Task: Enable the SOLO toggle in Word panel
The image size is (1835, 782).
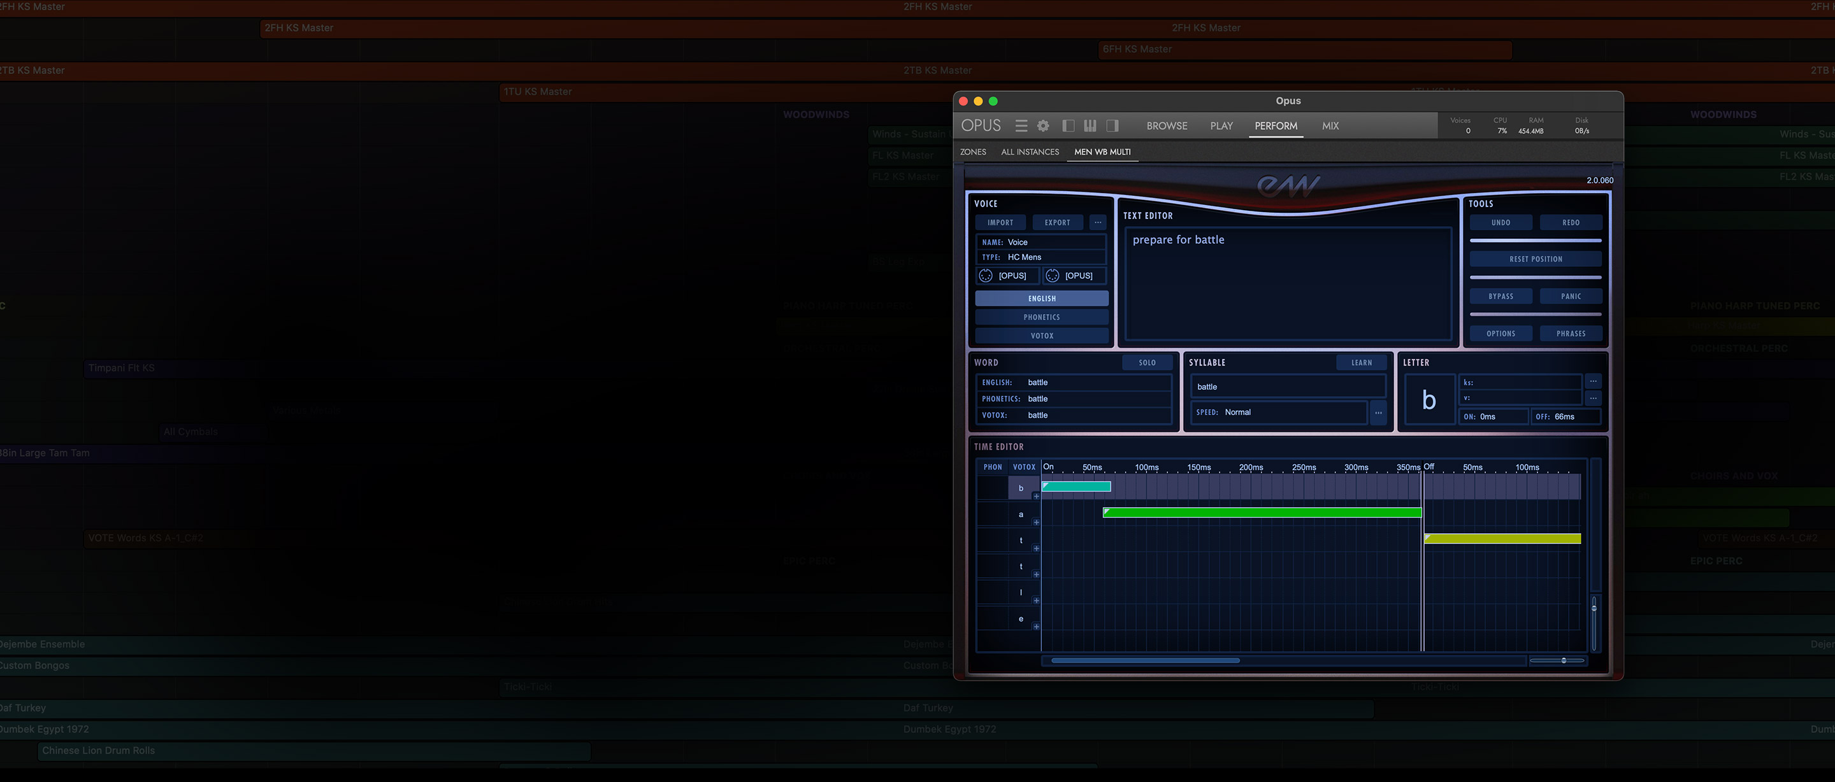Action: (1146, 362)
